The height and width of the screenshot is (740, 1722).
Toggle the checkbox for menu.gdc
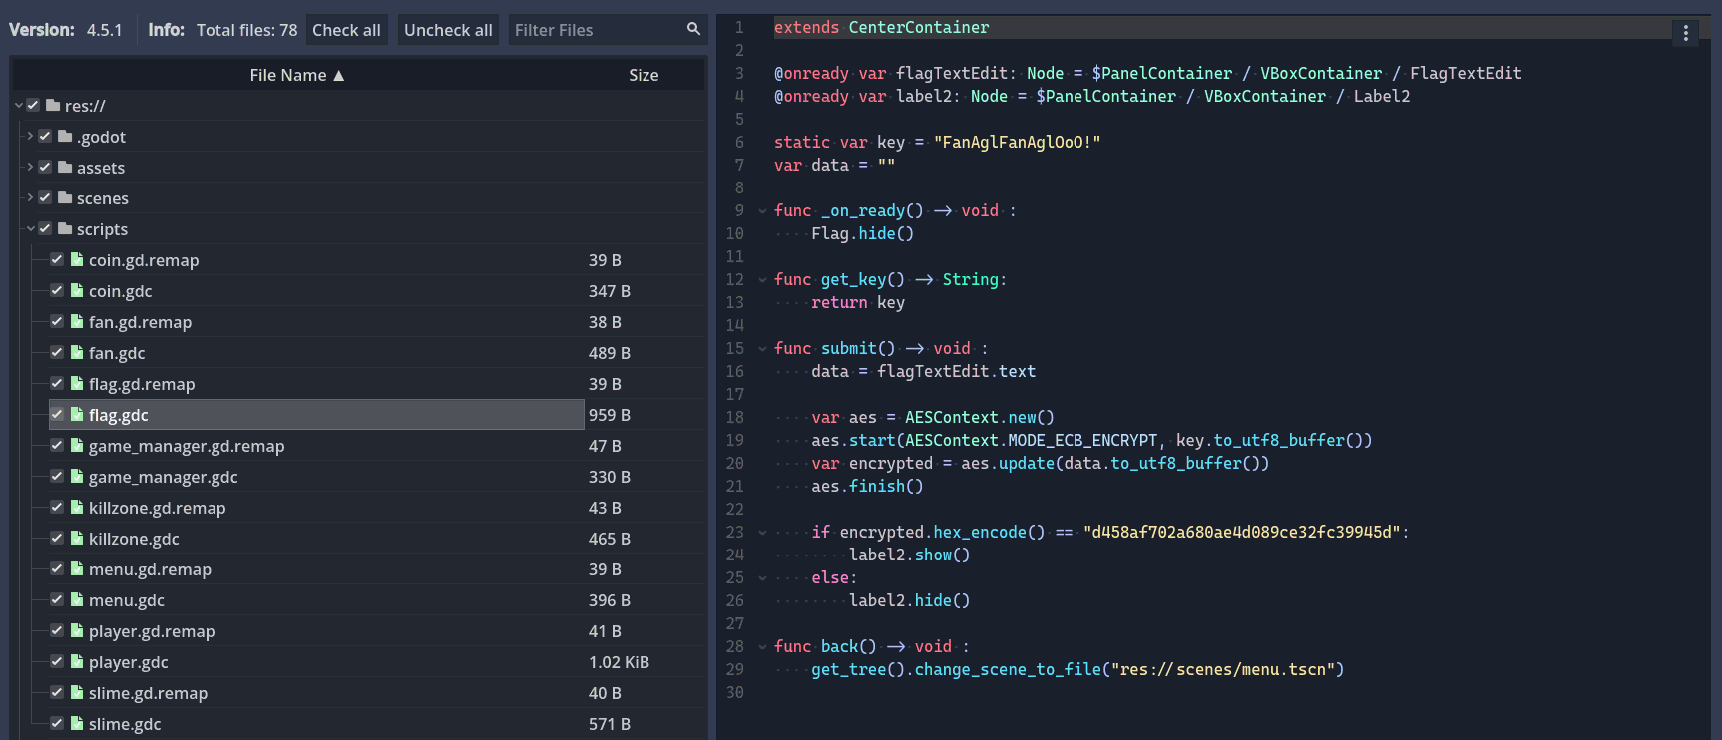[57, 600]
